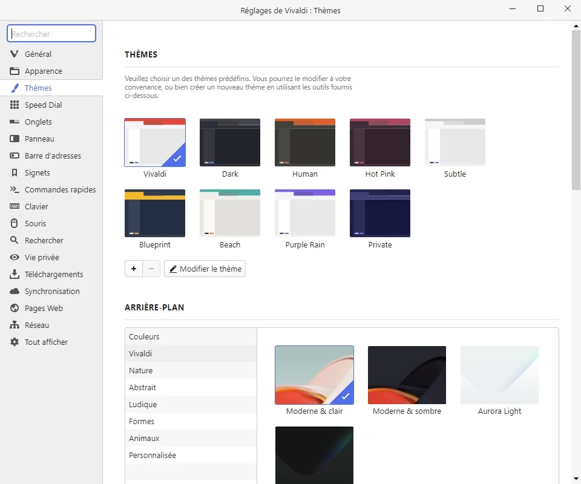Click the Commandes rapides prompt icon
The height and width of the screenshot is (484, 581).
click(x=15, y=189)
